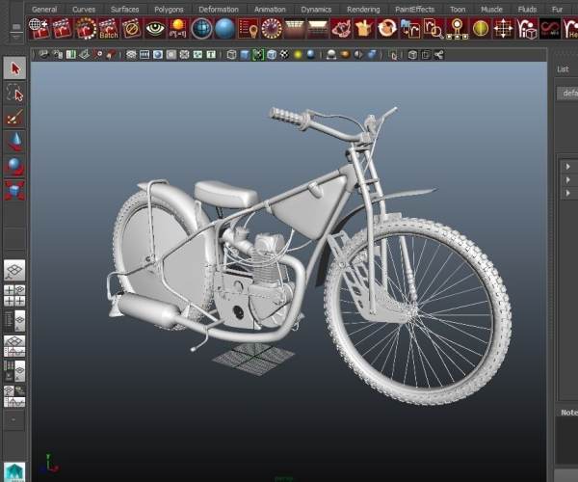The width and height of the screenshot is (578, 482).
Task: Click the motorcycle seat in viewport
Action: [226, 193]
